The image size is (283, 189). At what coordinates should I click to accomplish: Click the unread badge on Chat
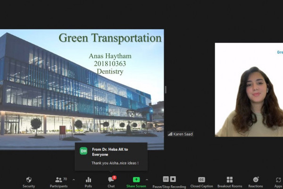(114, 177)
